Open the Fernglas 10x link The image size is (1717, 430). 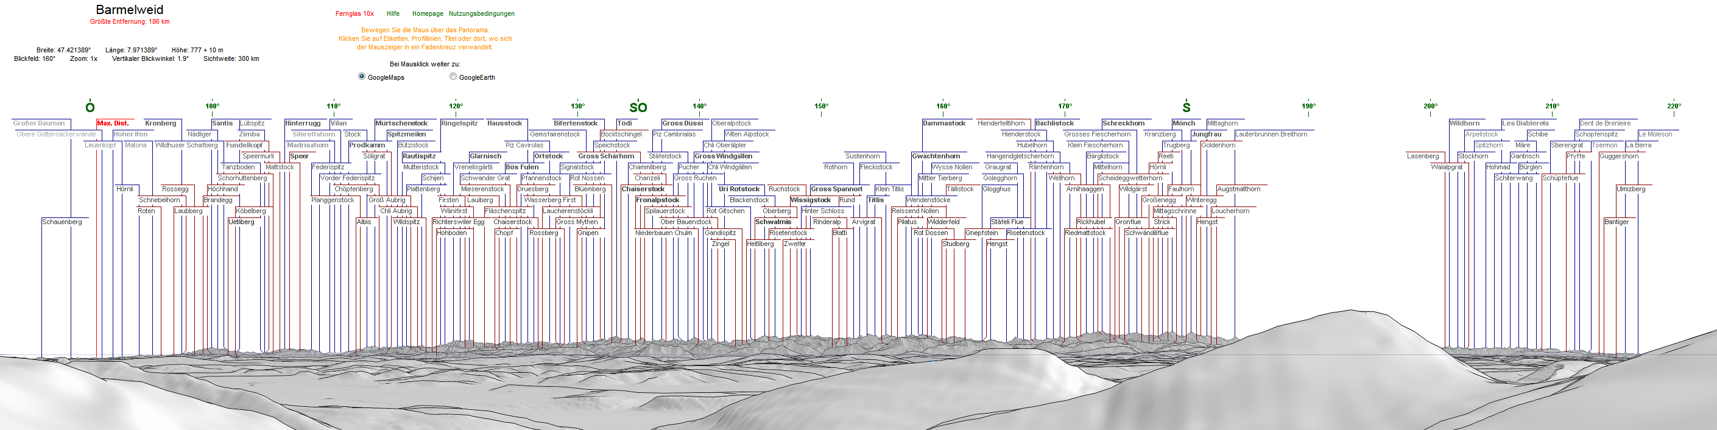[x=354, y=13]
